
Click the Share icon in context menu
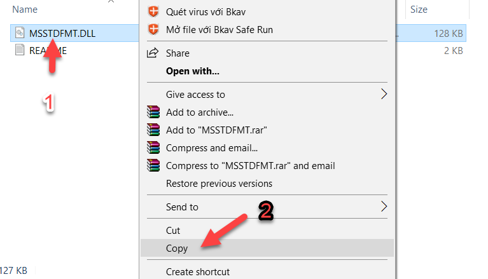point(153,53)
